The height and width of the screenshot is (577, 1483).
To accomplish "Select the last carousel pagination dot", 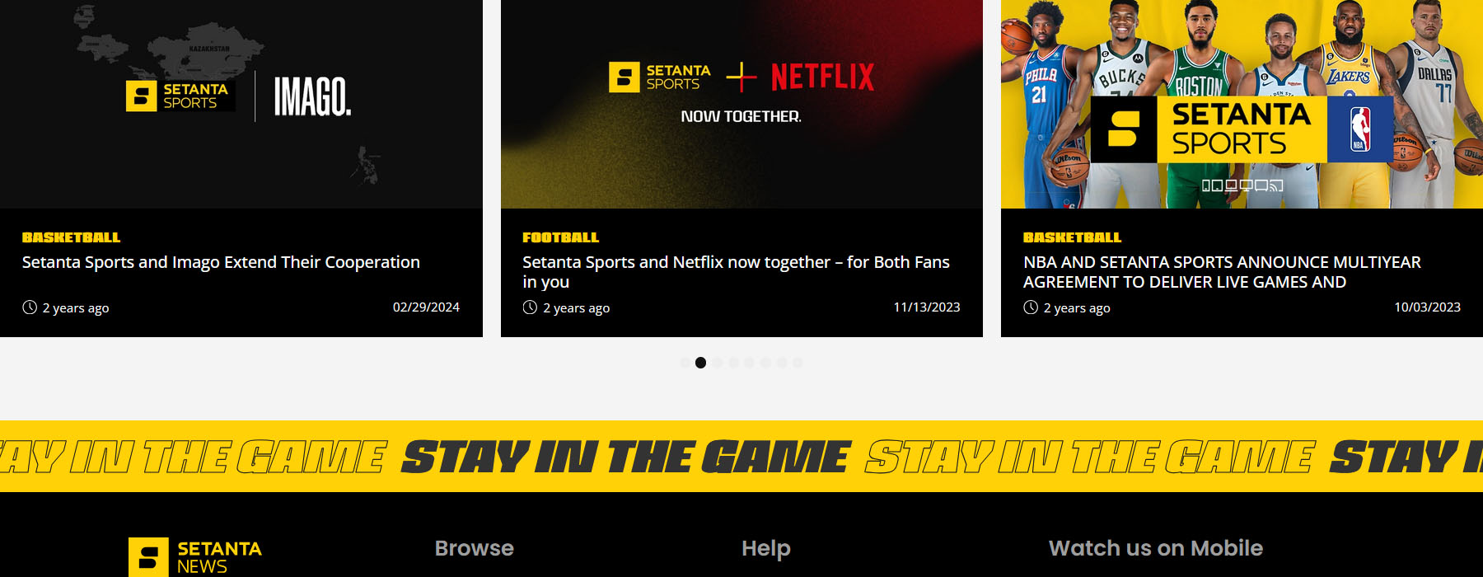I will (x=798, y=363).
